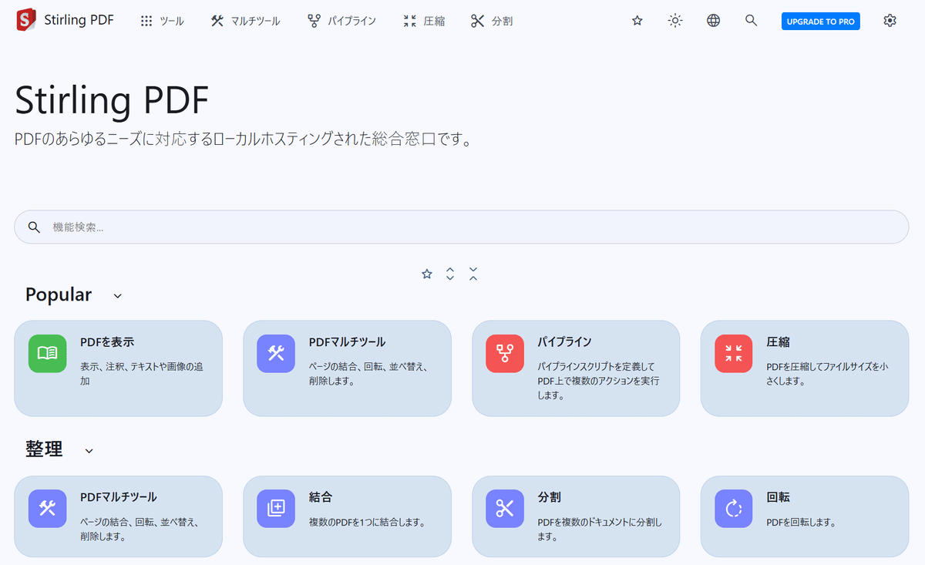Click description PDFを回転します。
The height and width of the screenshot is (565, 925).
(x=801, y=522)
